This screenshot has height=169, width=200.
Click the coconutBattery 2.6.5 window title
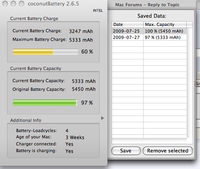click(53, 4)
